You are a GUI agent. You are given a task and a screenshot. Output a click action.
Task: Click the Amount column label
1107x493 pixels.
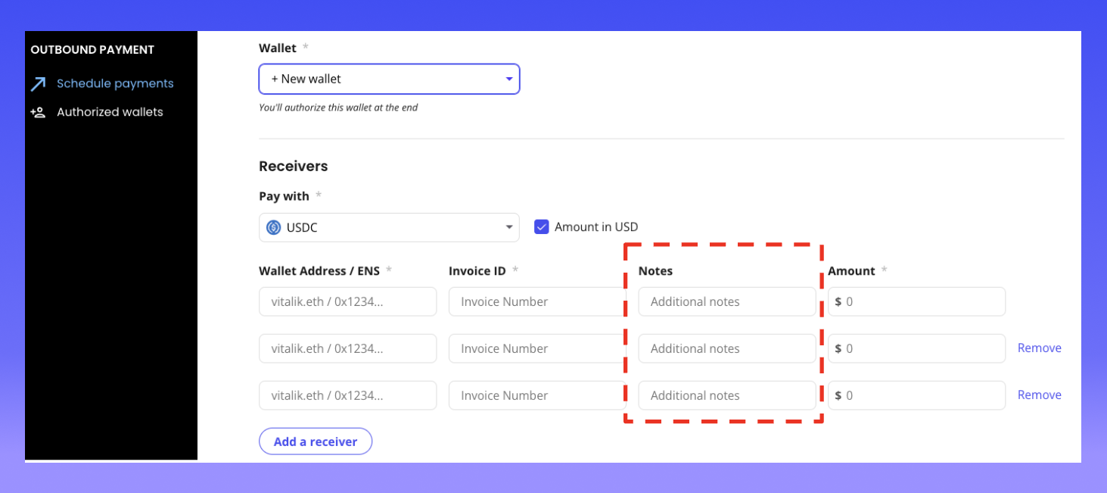(851, 271)
